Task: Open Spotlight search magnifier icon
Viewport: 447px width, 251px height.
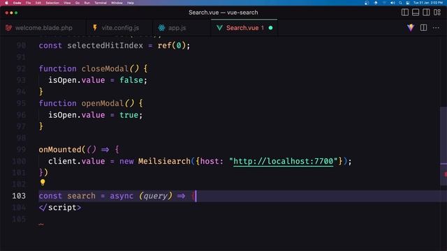Action: click(400, 3)
